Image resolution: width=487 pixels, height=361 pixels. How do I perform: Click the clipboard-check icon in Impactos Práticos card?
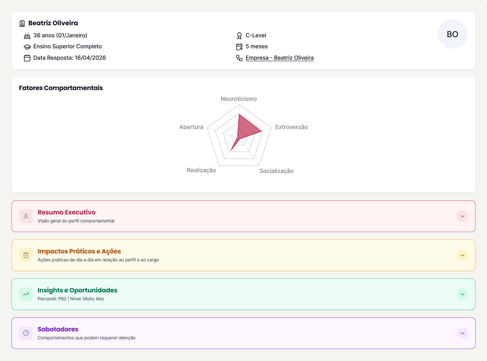[x=26, y=255]
